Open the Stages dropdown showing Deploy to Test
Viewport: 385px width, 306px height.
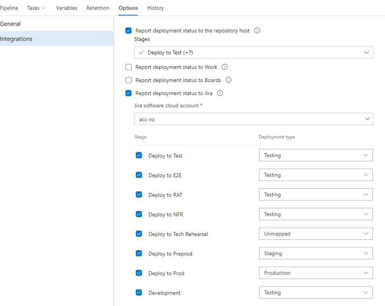[253, 52]
